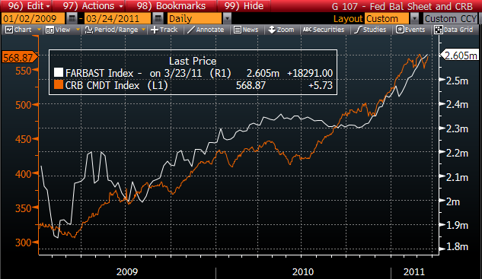Viewport: 482px width, 279px height.
Task: Click the CRB CMDT Index legend label
Action: pos(102,85)
